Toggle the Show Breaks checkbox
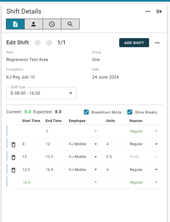Screen dimensions: 170x222 [130, 112]
